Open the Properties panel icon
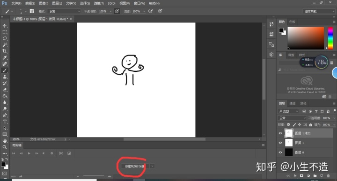This screenshot has height=181, width=337. coord(271,34)
